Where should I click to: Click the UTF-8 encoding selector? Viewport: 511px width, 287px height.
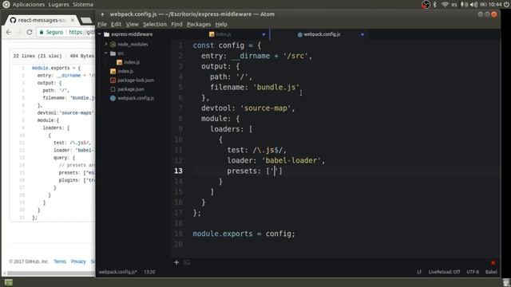(x=473, y=272)
